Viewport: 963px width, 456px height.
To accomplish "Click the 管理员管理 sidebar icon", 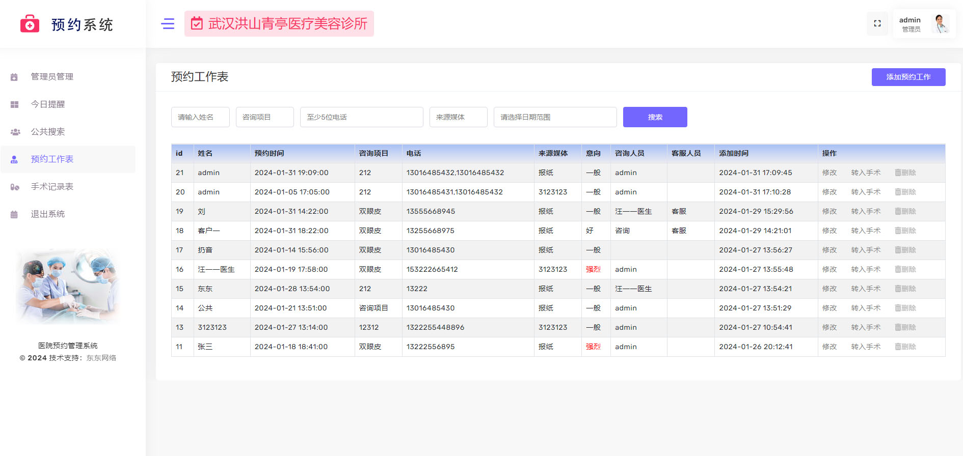I will (14, 77).
